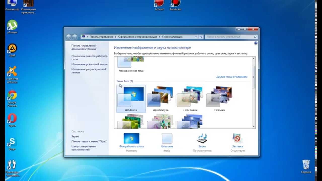This screenshot has width=322, height=181.
Task: Launch Google Chrome from the desktop
Action: click(x=12, y=98)
